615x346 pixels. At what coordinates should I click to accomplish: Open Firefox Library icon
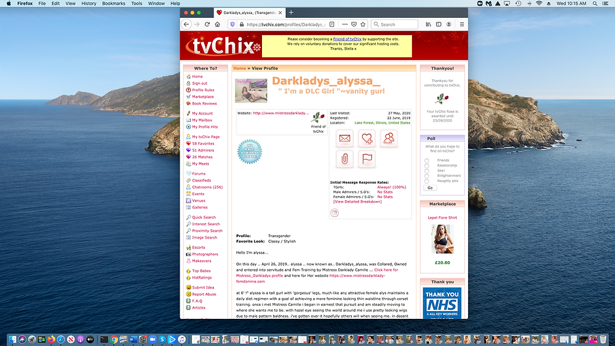tap(428, 25)
